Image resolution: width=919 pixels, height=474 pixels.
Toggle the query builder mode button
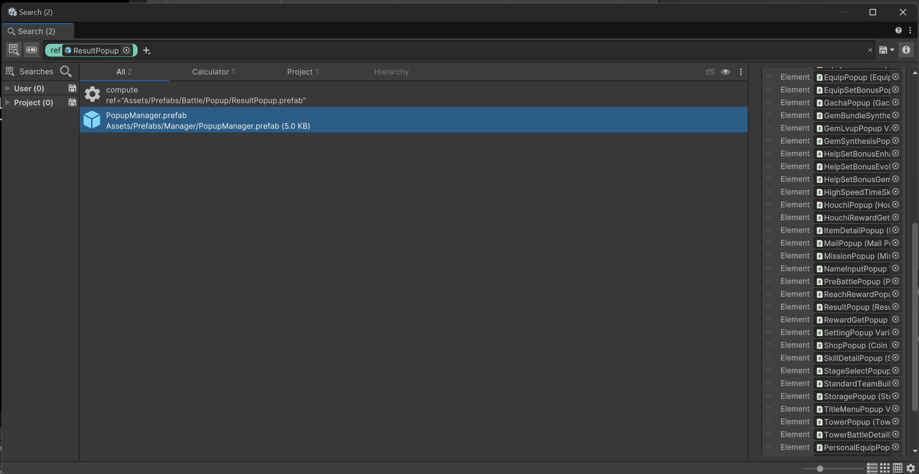click(x=32, y=50)
